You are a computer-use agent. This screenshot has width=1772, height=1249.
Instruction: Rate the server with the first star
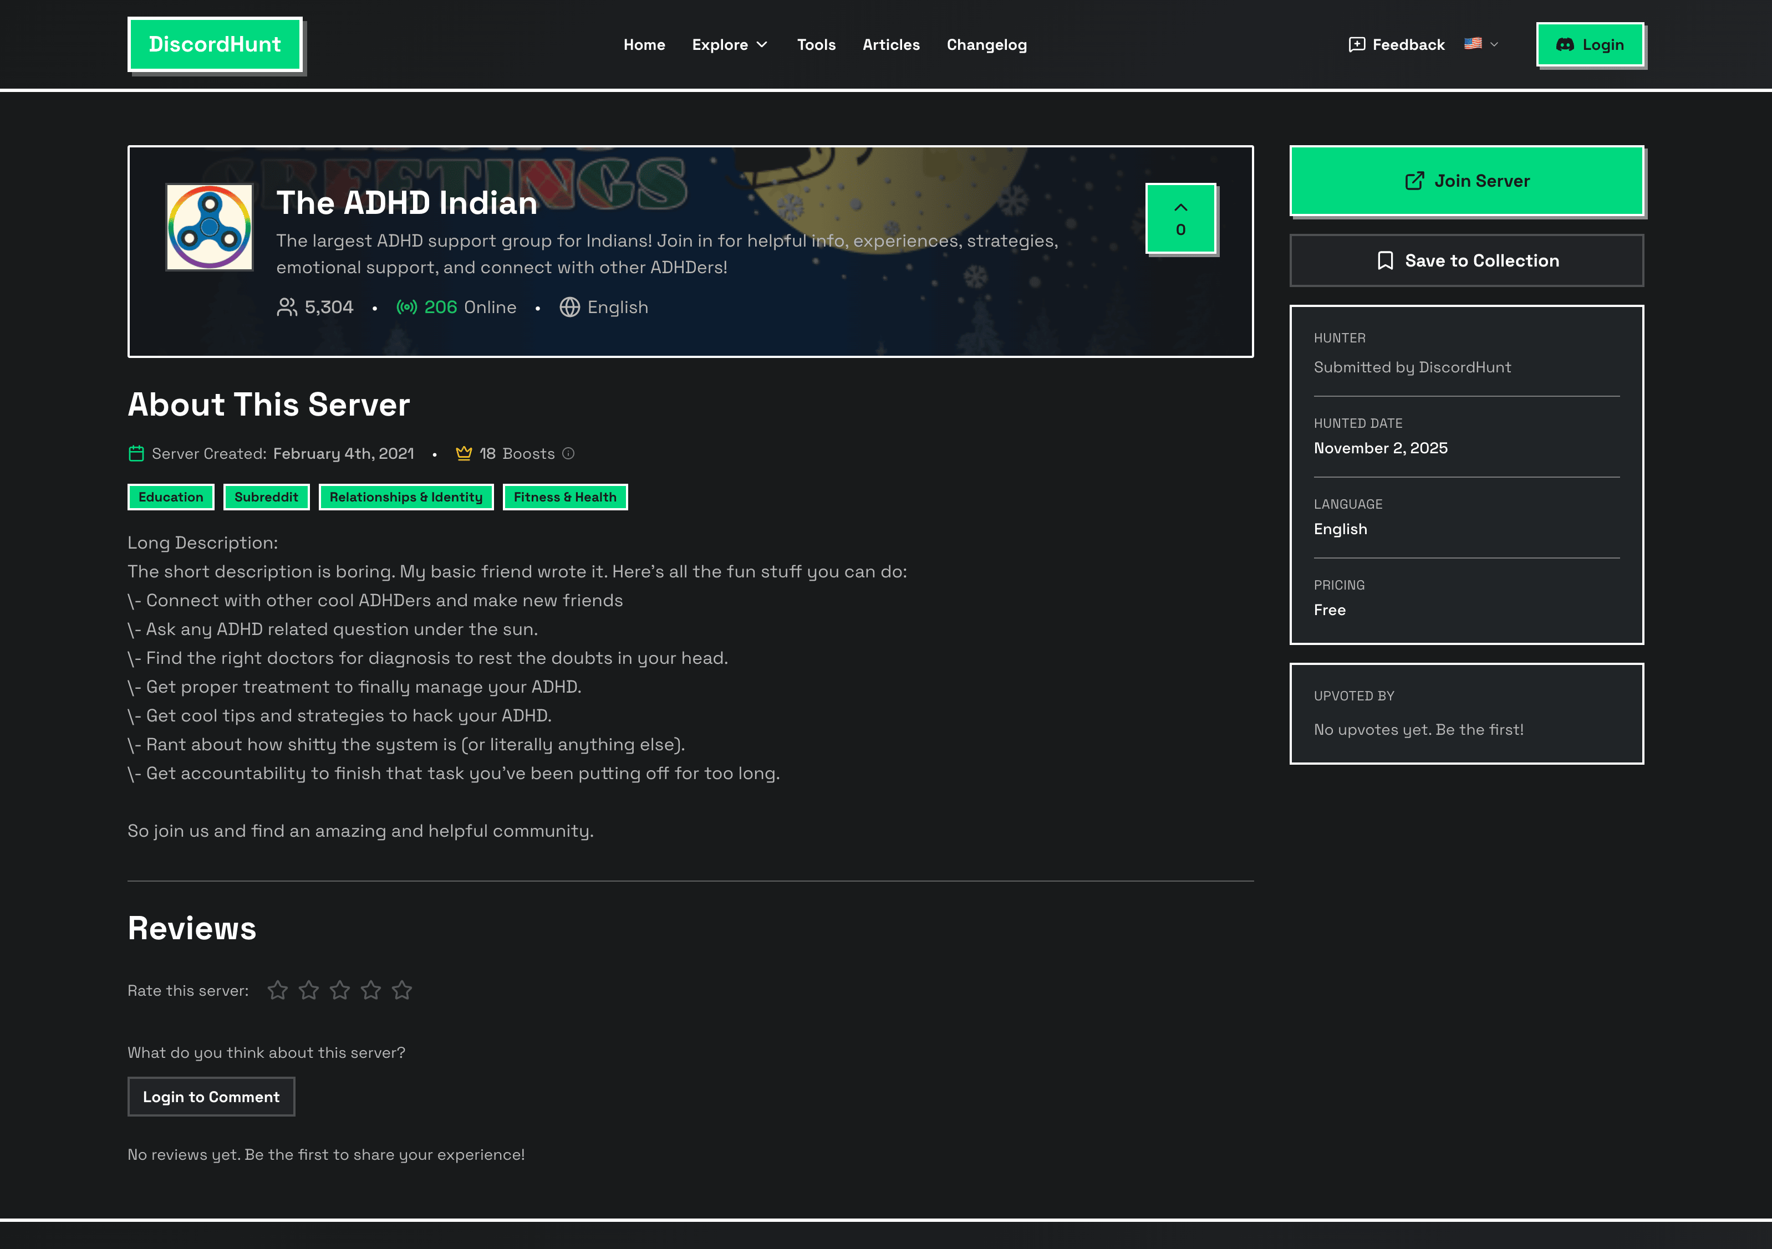coord(278,990)
